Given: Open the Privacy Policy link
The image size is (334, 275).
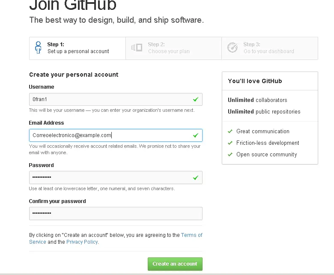Looking at the screenshot, I should (x=82, y=242).
